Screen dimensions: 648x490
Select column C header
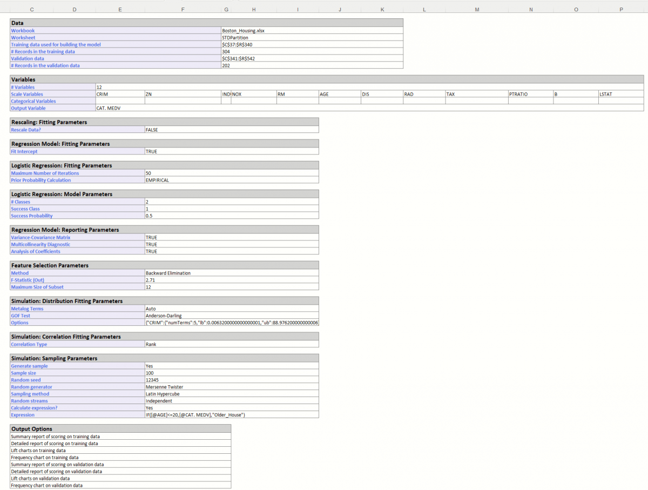coord(32,10)
